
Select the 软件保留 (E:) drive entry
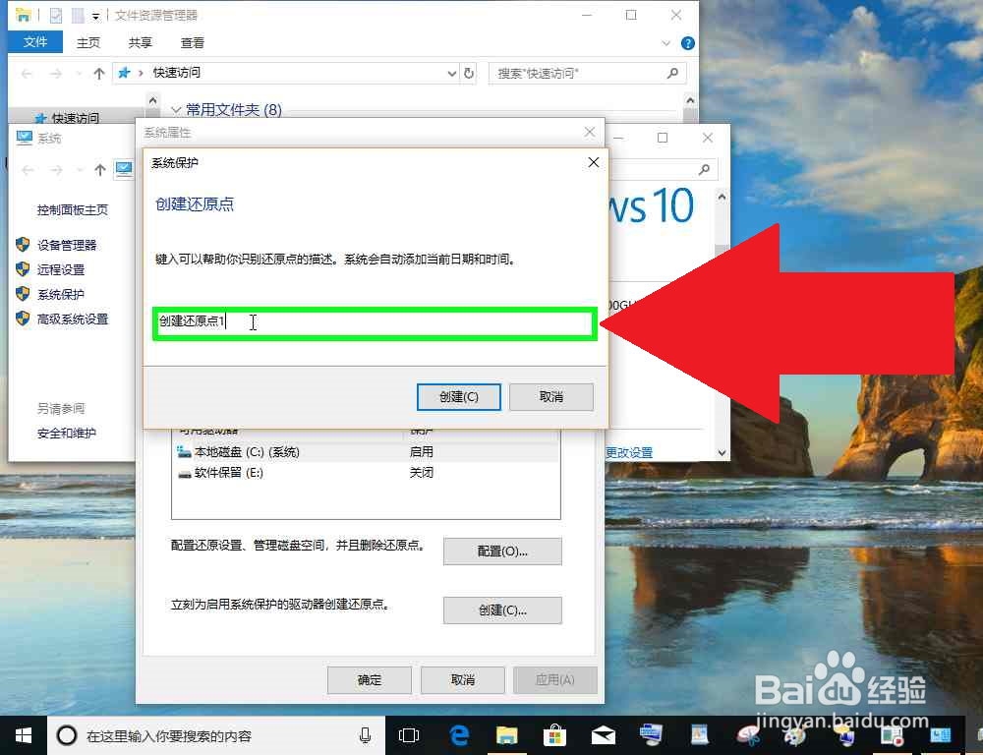pyautogui.click(x=229, y=472)
